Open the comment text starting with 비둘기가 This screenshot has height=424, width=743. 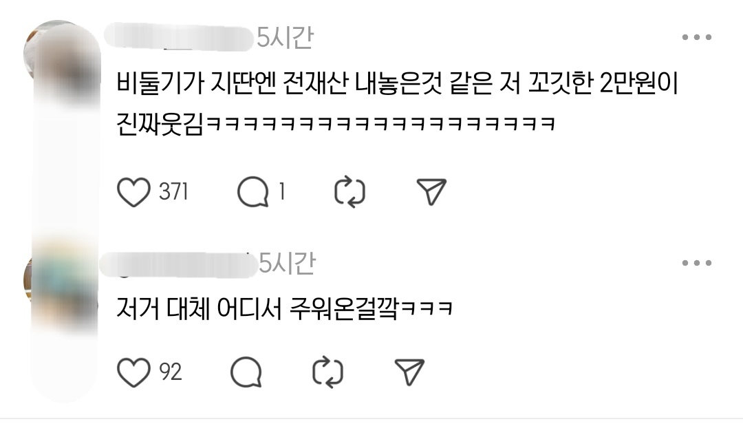(397, 104)
